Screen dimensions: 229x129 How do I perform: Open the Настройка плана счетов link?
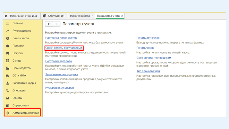[61, 38]
